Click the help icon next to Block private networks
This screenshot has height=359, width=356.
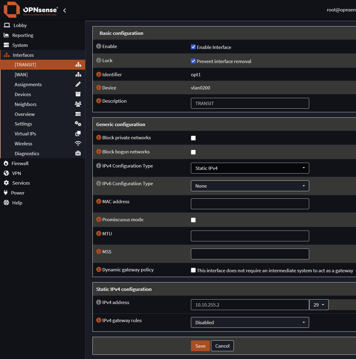98,137
